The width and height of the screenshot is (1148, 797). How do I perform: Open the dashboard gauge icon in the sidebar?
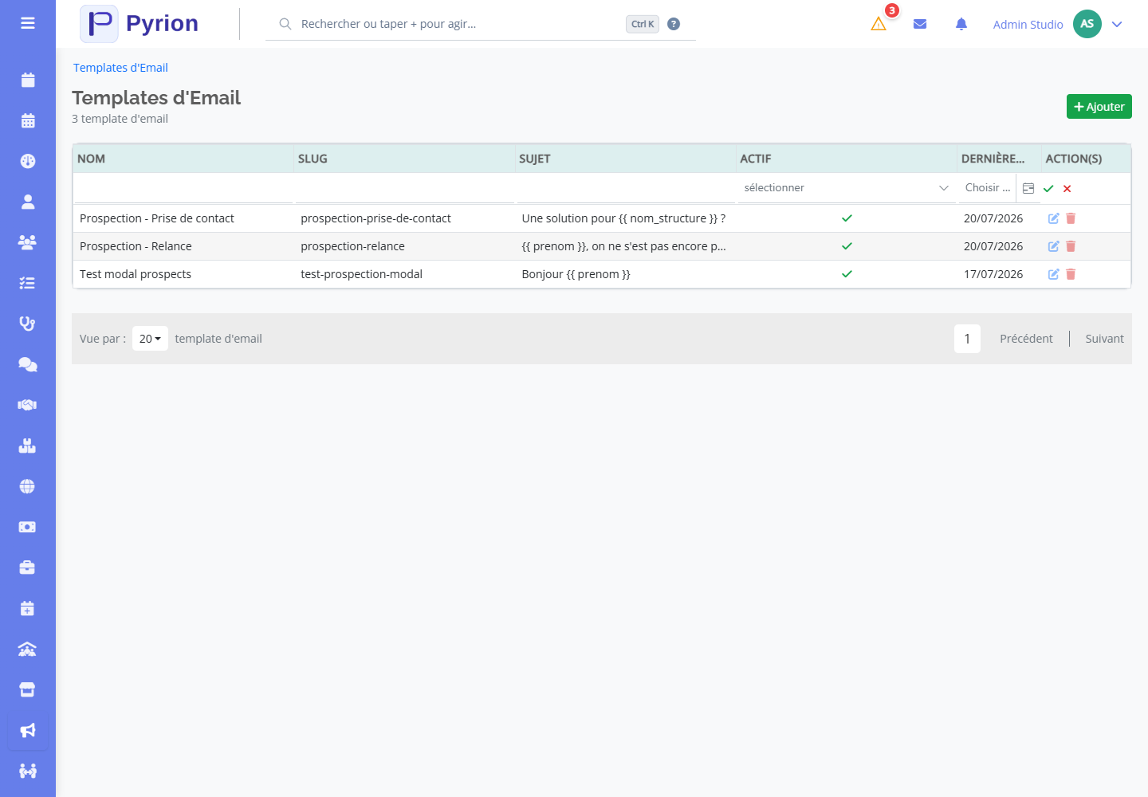[x=28, y=161]
